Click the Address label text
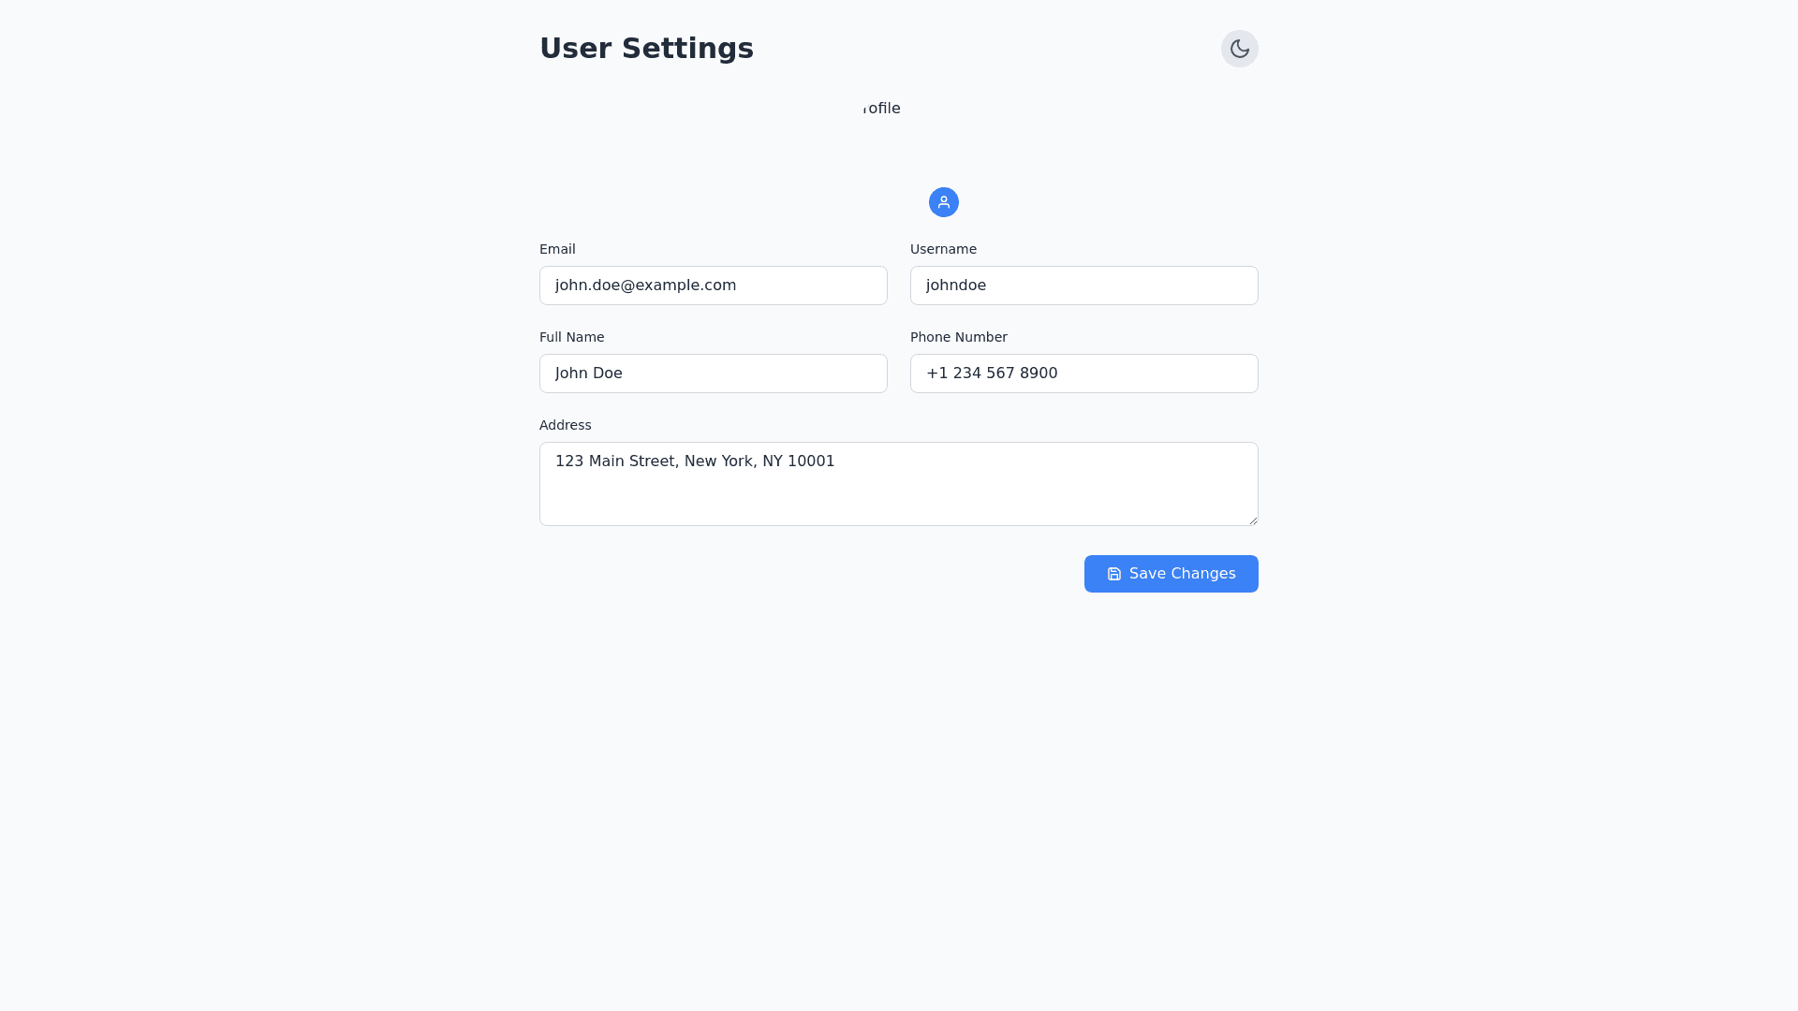 [x=565, y=425]
